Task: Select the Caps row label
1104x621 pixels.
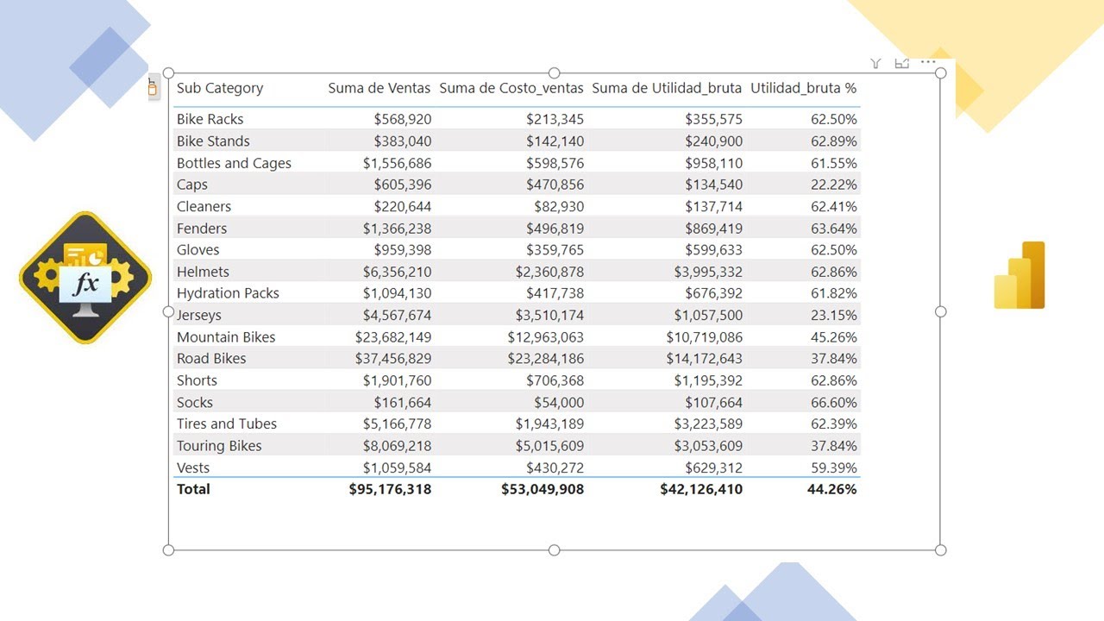Action: pyautogui.click(x=192, y=185)
